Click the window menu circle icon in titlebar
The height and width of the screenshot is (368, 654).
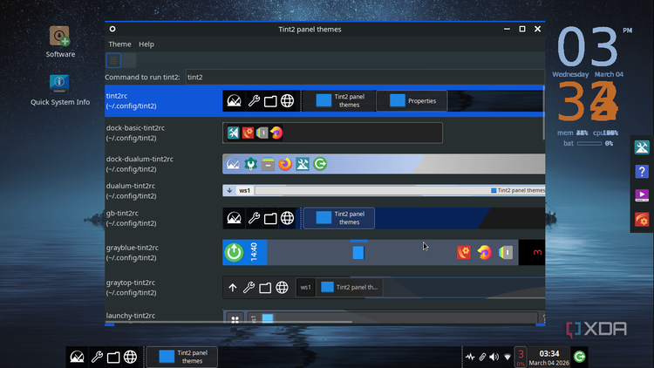(112, 29)
